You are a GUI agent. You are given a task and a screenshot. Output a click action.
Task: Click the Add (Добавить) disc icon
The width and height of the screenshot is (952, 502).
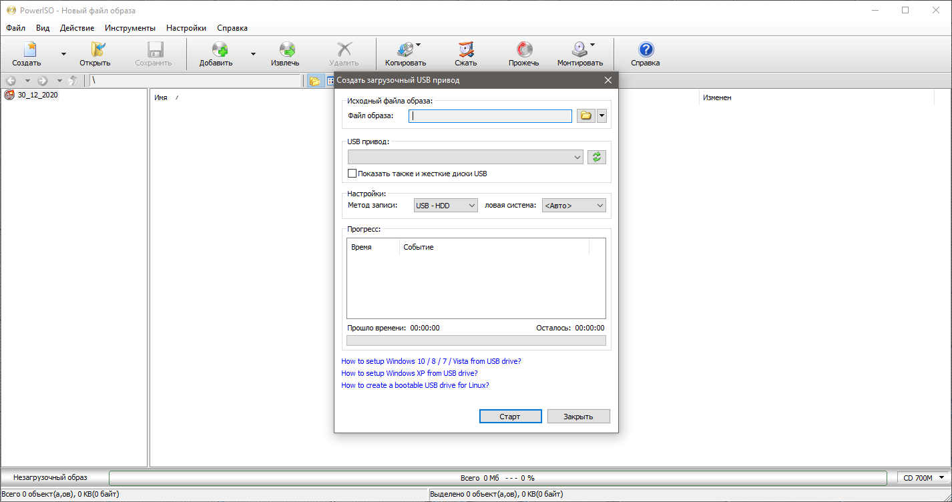220,50
